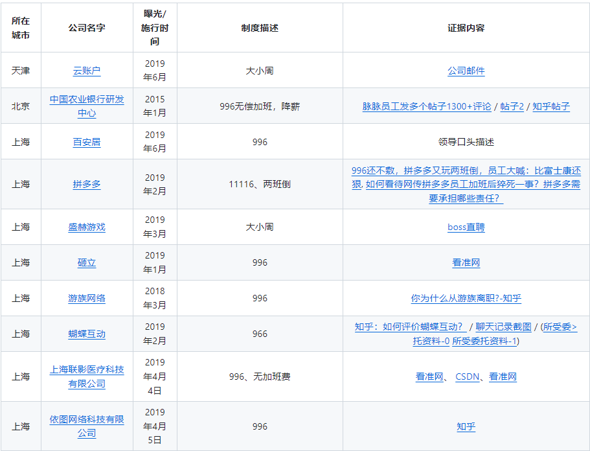The image size is (590, 451).
Task: Open the 知乎帖子 evidence link
Action: click(x=551, y=106)
